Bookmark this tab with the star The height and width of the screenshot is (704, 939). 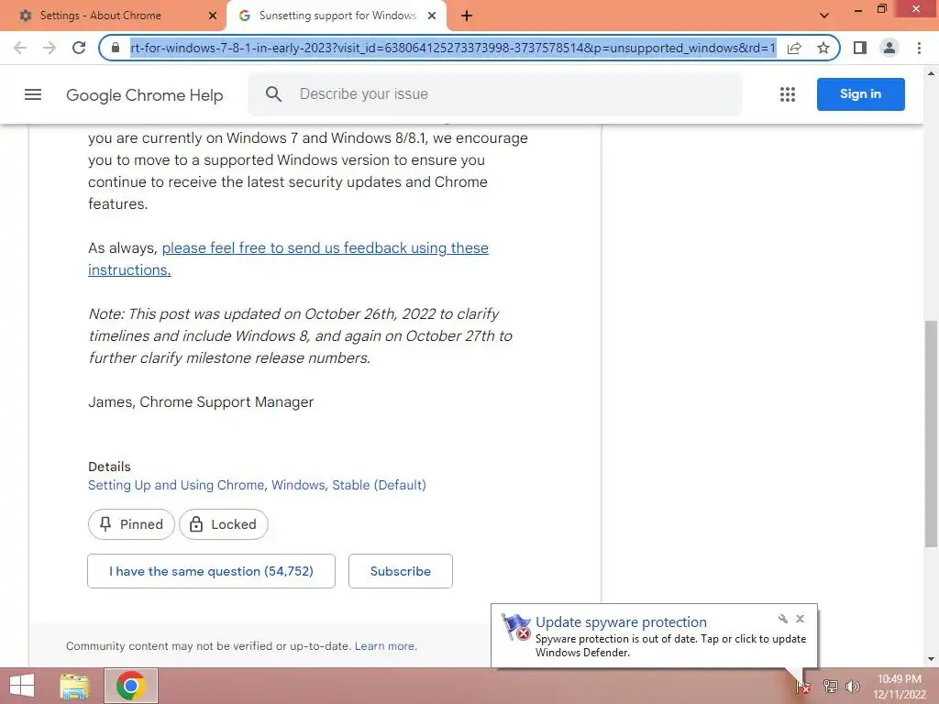[823, 48]
